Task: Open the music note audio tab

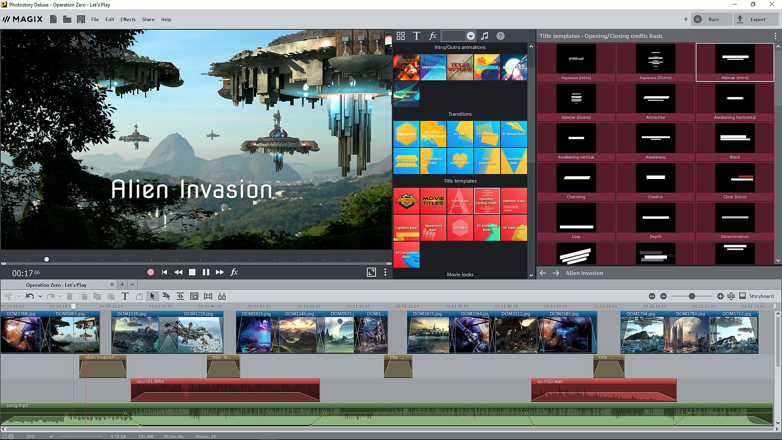Action: 484,36
